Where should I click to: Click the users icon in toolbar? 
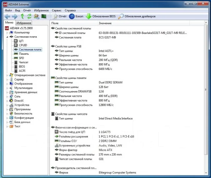pos(36,16)
